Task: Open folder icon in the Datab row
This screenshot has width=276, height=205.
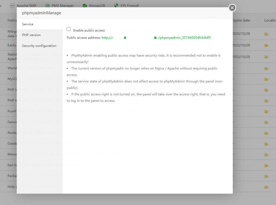Action: point(266,144)
